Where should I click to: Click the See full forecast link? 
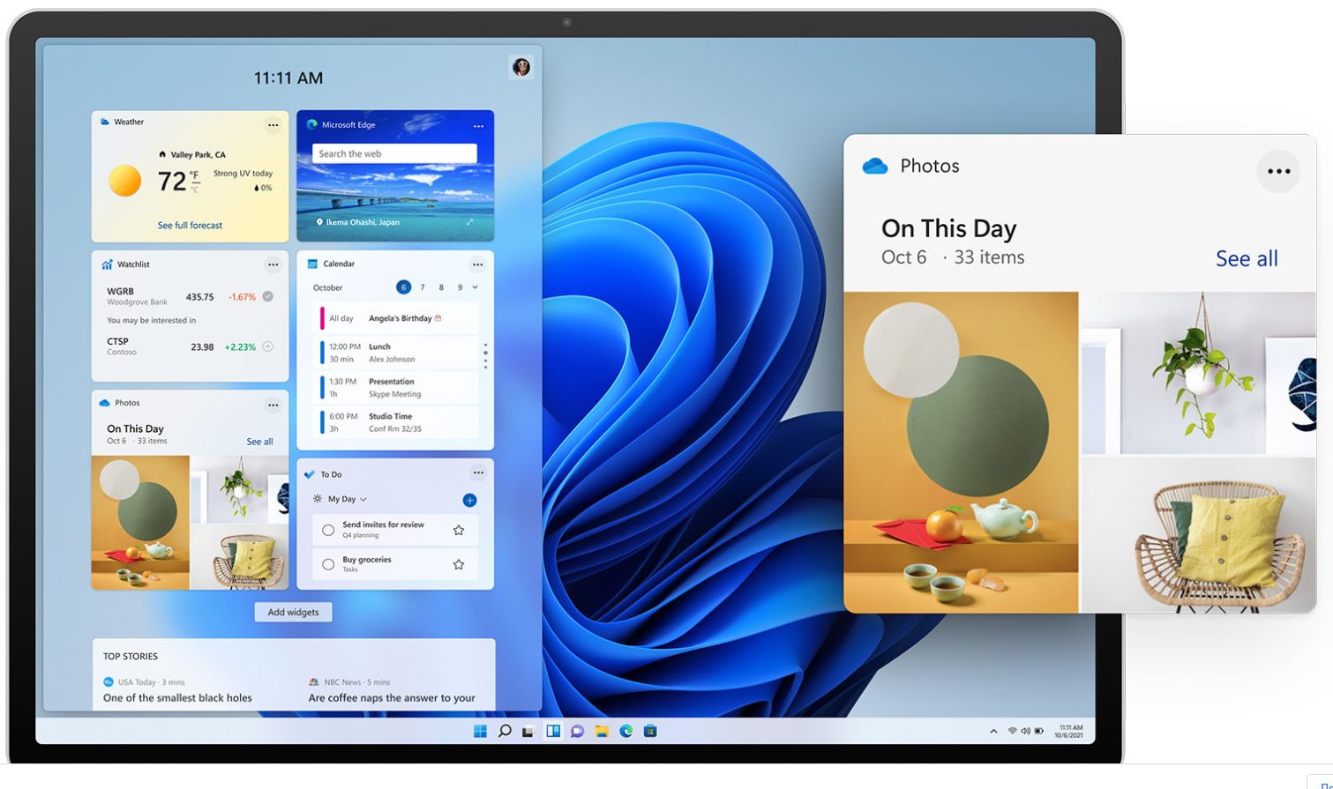(x=190, y=226)
